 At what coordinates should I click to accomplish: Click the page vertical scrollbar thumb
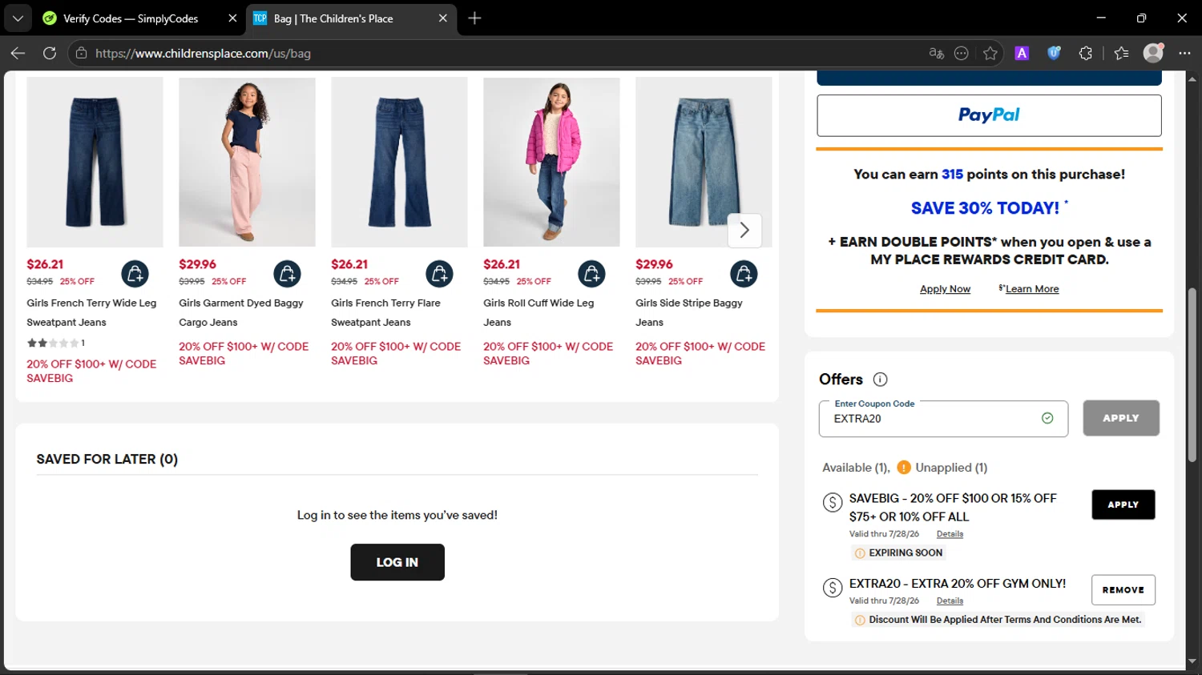click(1192, 374)
